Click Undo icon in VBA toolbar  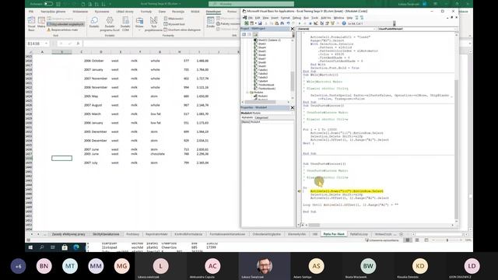pos(288,23)
